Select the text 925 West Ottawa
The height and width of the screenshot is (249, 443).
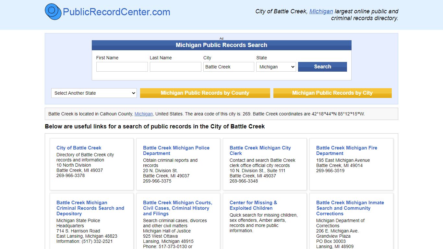pos(160,236)
